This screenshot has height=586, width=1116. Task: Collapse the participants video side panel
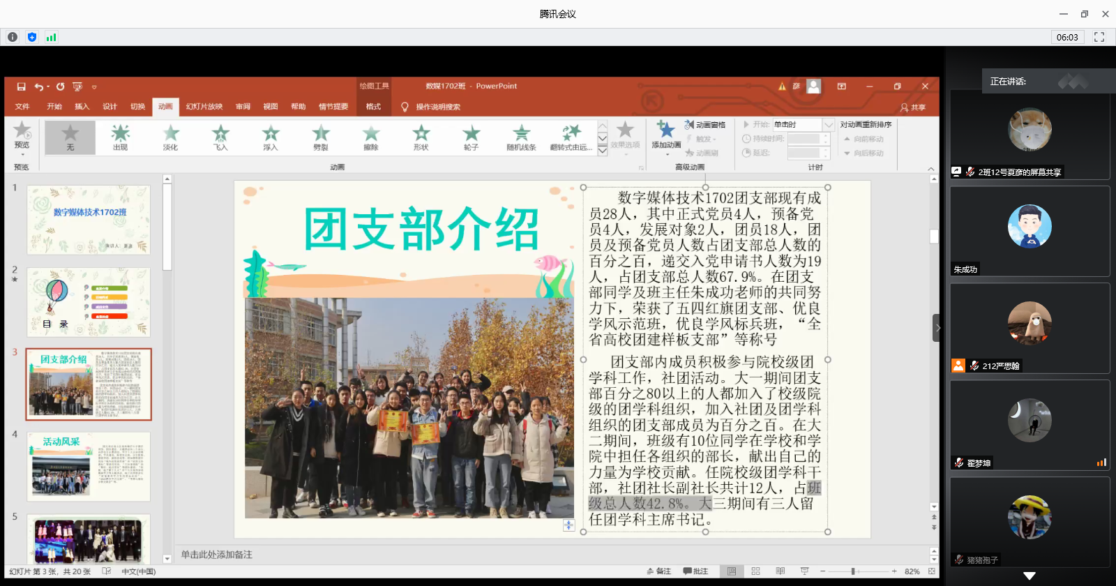(x=937, y=328)
